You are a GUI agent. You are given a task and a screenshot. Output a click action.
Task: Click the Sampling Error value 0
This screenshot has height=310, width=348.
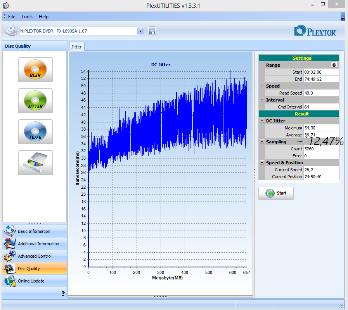click(321, 156)
